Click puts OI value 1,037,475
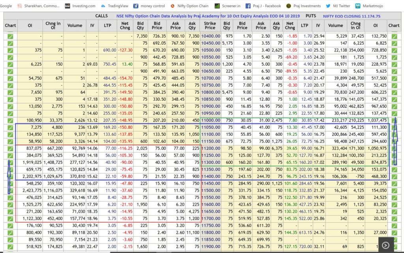The image size is (404, 253). pyautogui.click(x=377, y=120)
